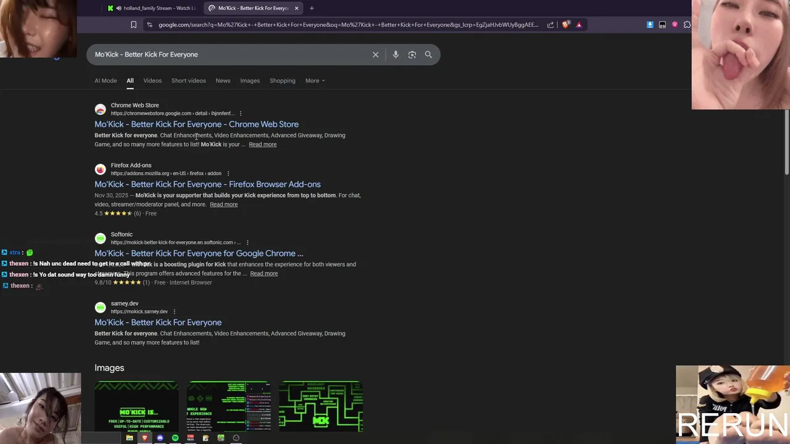The height and width of the screenshot is (444, 790).
Task: Share this page from address bar
Action: coord(551,25)
